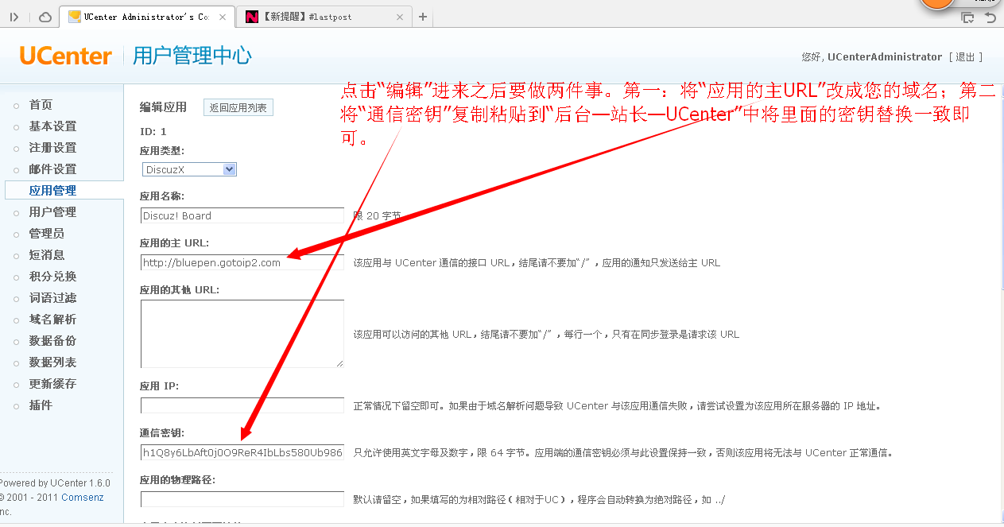Click the "ID: 1" text
The width and height of the screenshot is (1004, 527).
click(153, 132)
